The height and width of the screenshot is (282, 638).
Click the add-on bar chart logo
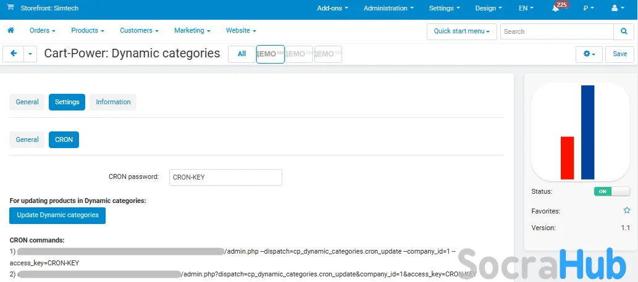click(x=581, y=132)
